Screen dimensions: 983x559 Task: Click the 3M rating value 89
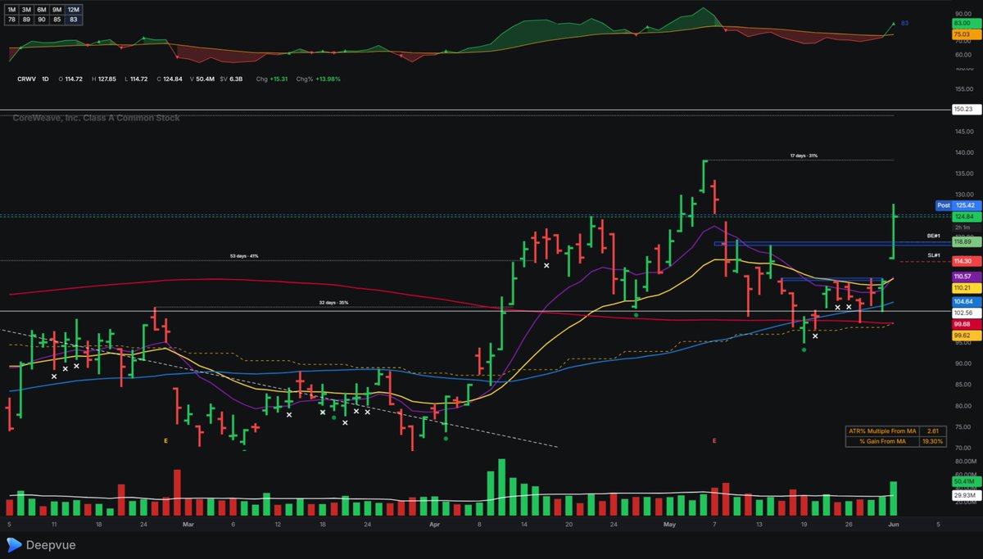(27, 19)
